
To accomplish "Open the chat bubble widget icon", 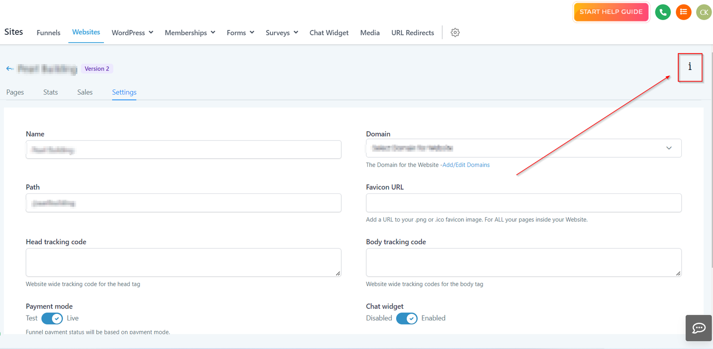I will [x=698, y=328].
